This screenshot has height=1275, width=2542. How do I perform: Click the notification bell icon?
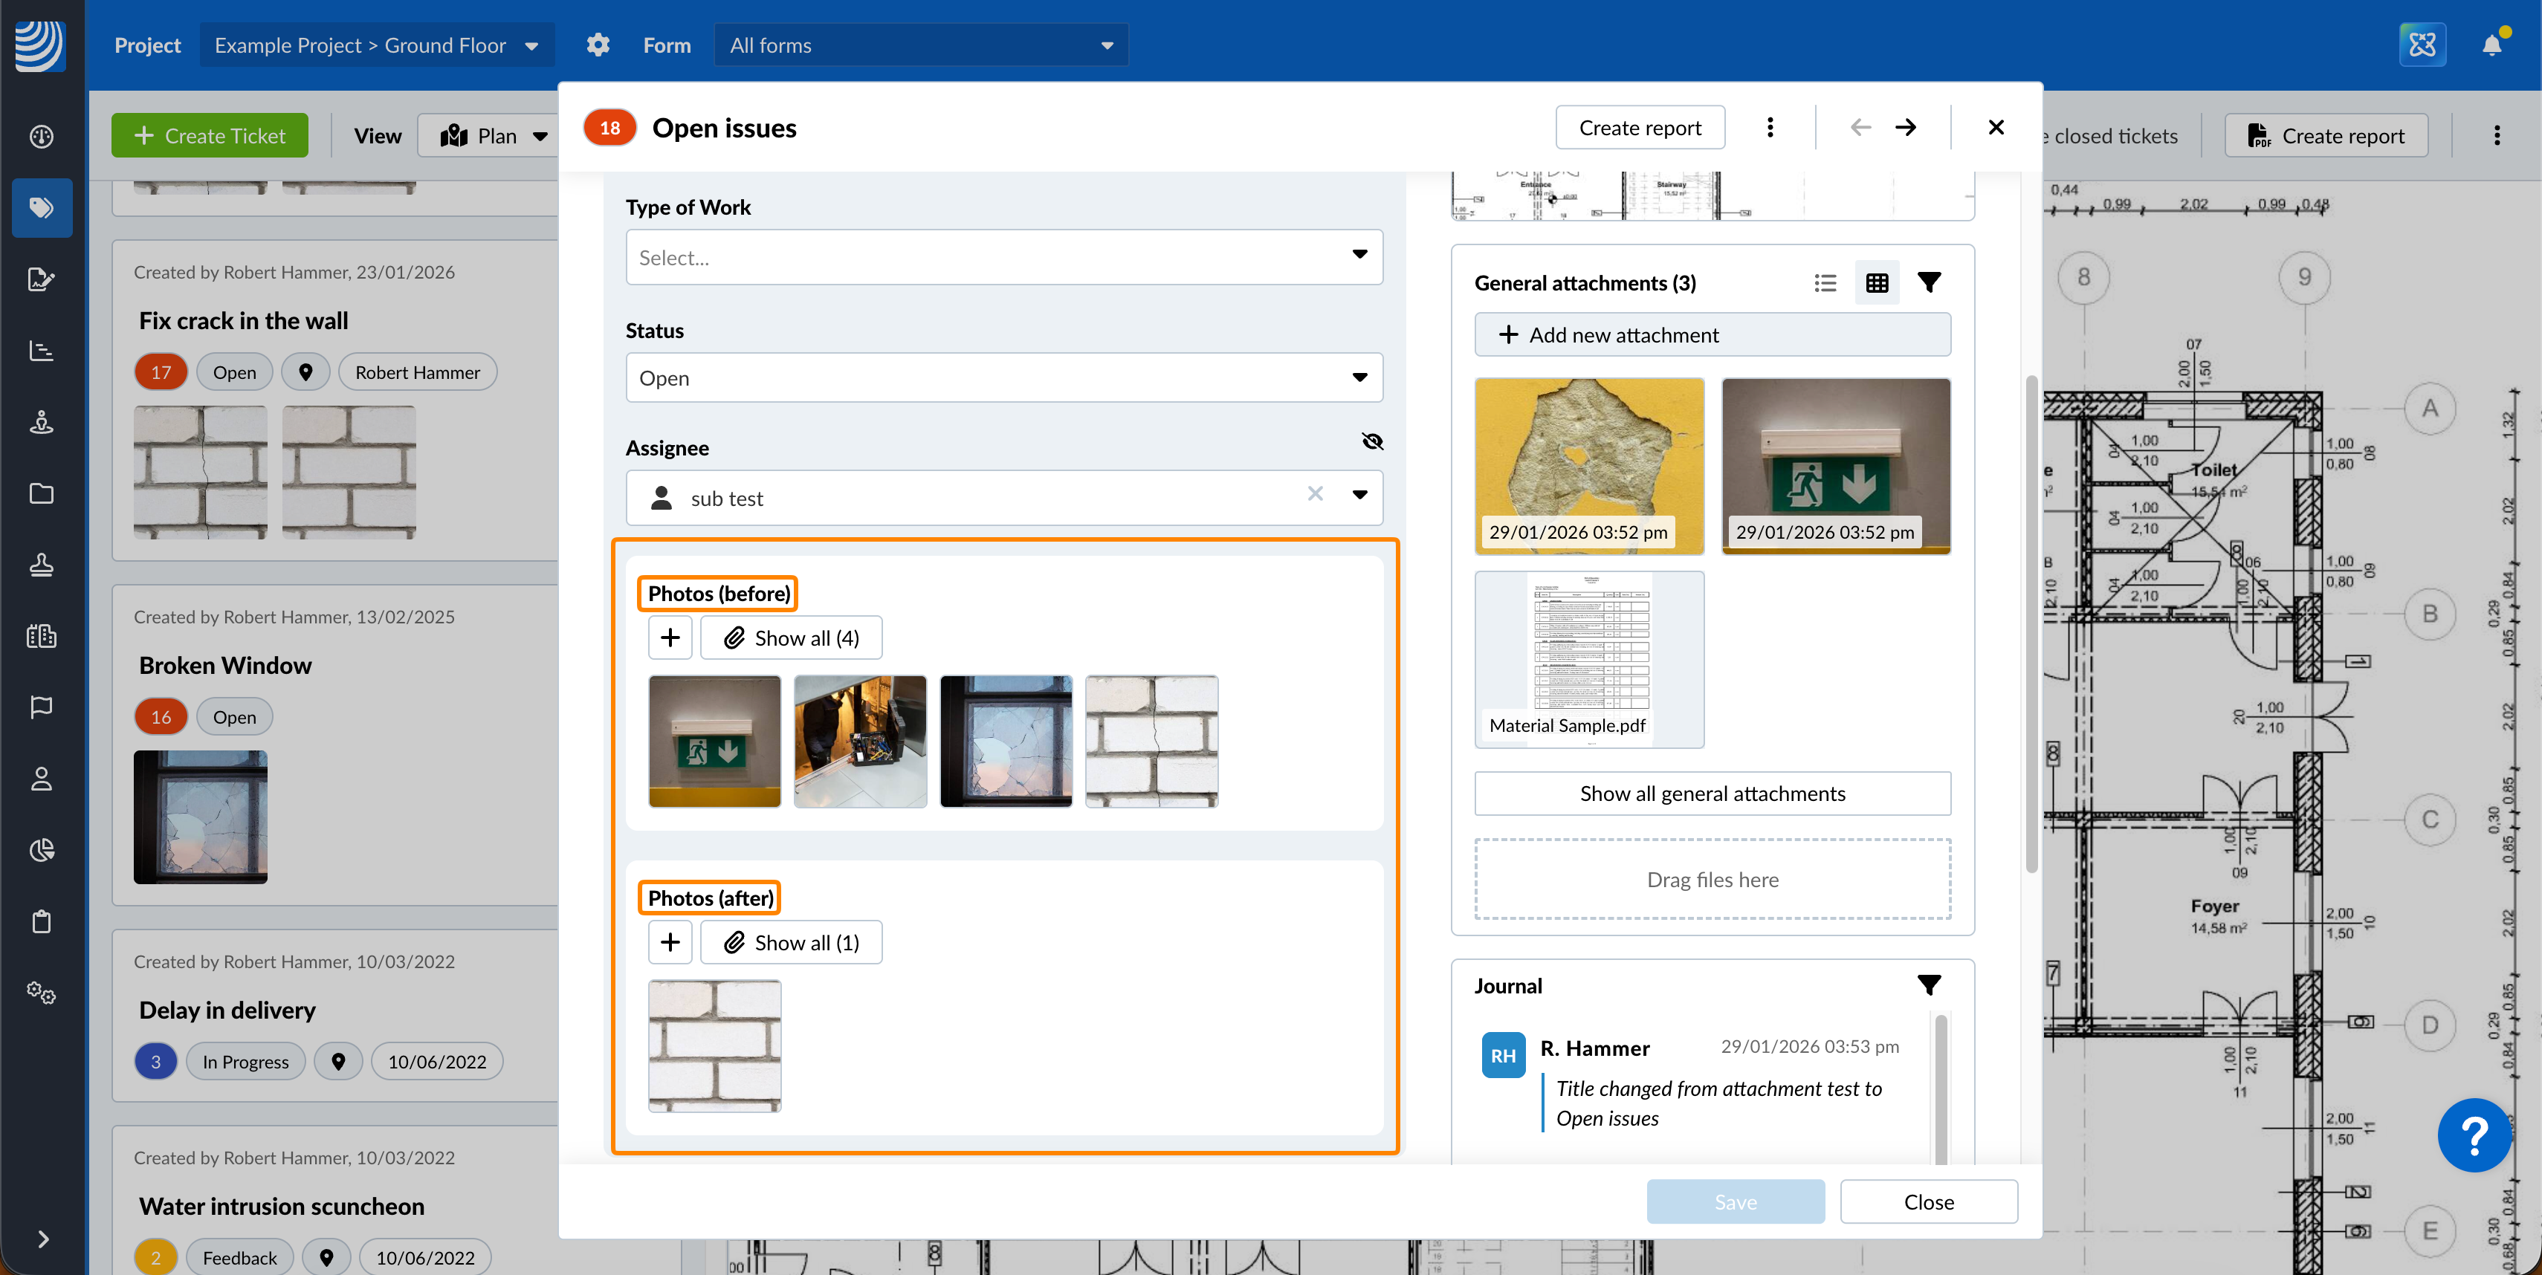[2491, 45]
